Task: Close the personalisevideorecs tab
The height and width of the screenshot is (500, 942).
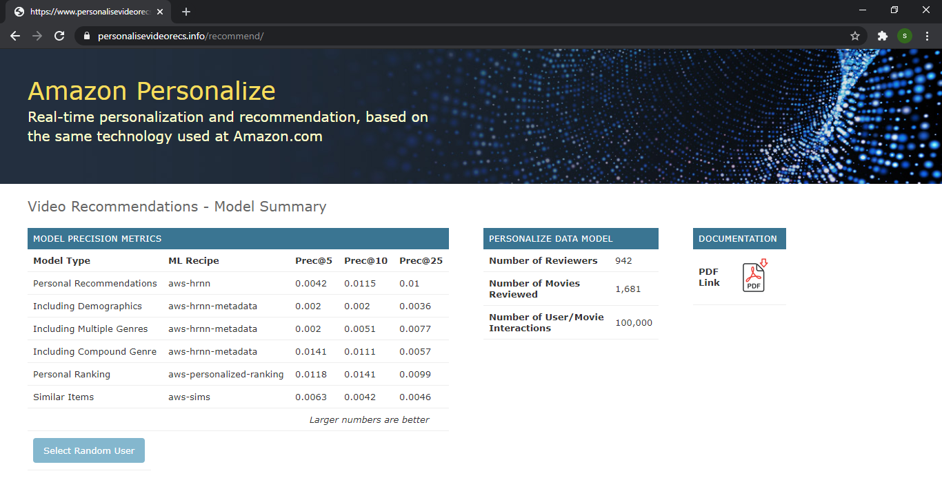Action: pos(161,12)
